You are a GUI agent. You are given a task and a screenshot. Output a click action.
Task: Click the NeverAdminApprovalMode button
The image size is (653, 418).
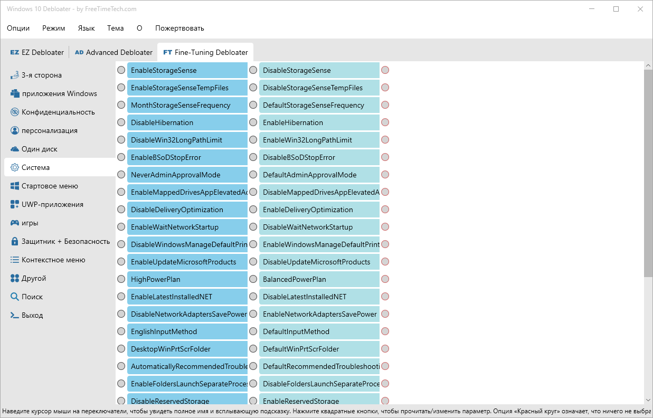[x=187, y=175]
